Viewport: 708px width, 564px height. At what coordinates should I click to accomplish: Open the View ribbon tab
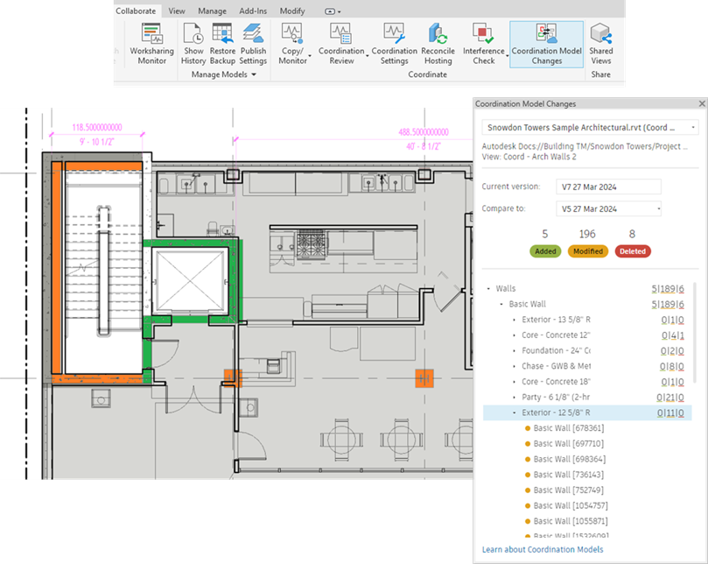coord(177,11)
